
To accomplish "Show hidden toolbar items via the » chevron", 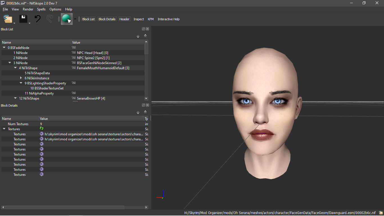I will (75, 19).
